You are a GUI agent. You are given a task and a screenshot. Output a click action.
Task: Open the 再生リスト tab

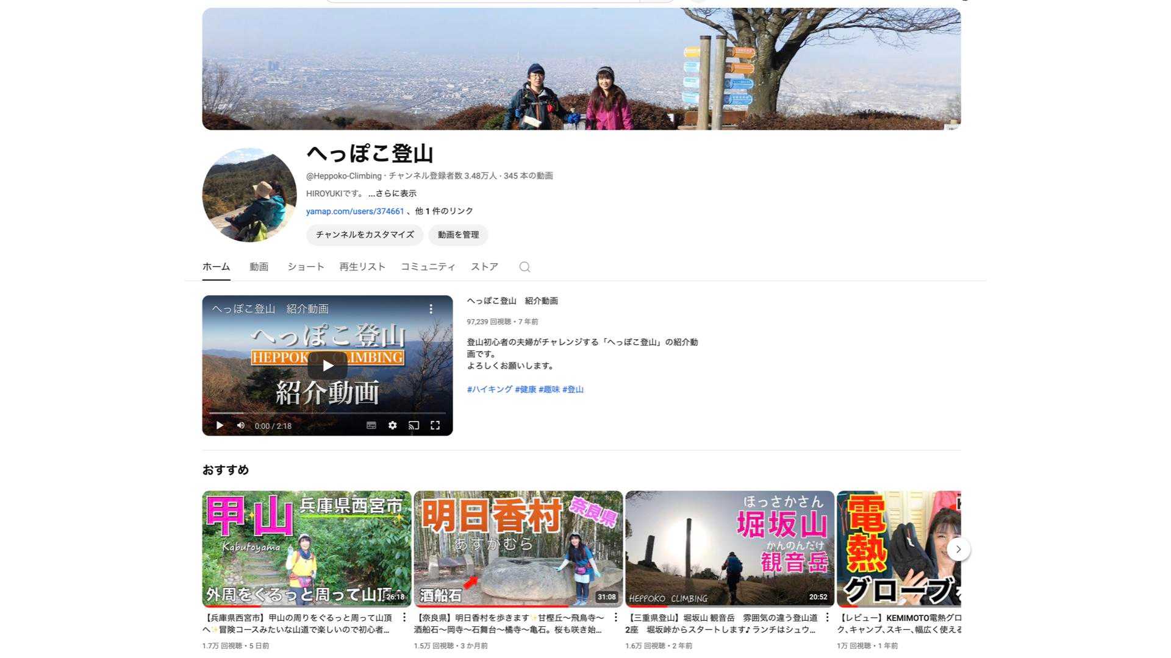[362, 267]
